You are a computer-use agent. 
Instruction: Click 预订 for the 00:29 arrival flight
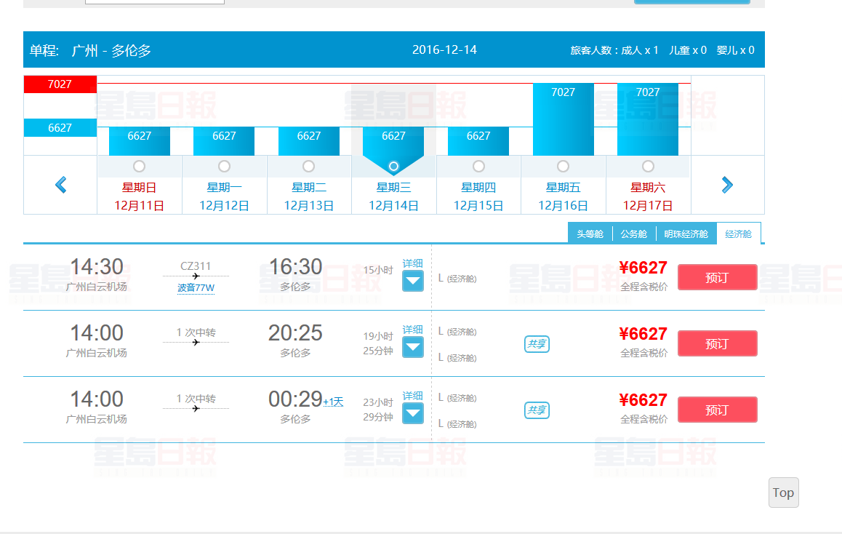pyautogui.click(x=717, y=410)
